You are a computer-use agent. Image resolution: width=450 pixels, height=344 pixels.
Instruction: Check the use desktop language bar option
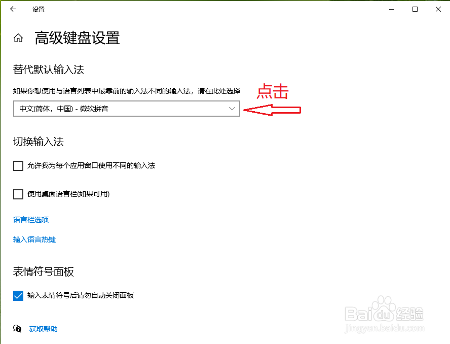point(18,194)
